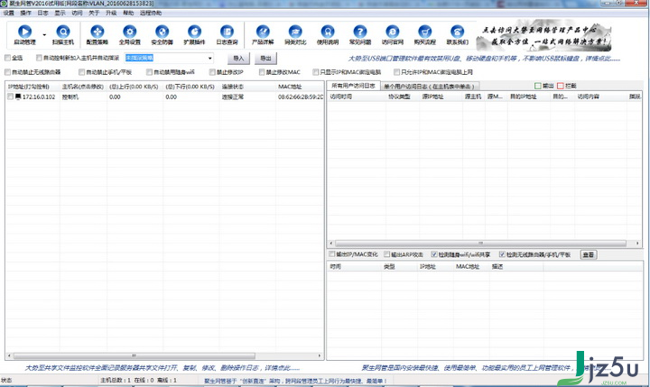This screenshot has width=650, height=387.
Task: Toggle 只允许IP和MAC绑定电脑上网 checkbox
Action: coord(396,72)
